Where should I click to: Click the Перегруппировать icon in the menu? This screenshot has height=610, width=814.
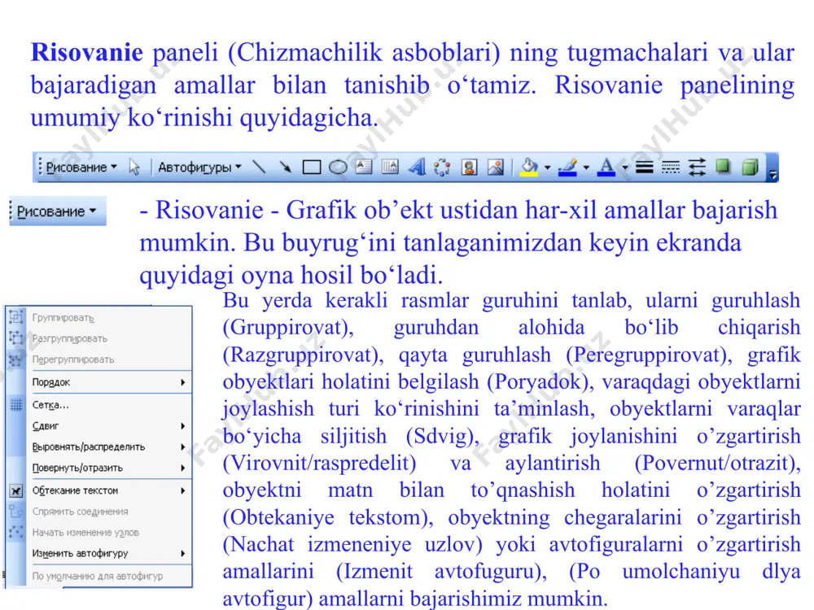16,359
